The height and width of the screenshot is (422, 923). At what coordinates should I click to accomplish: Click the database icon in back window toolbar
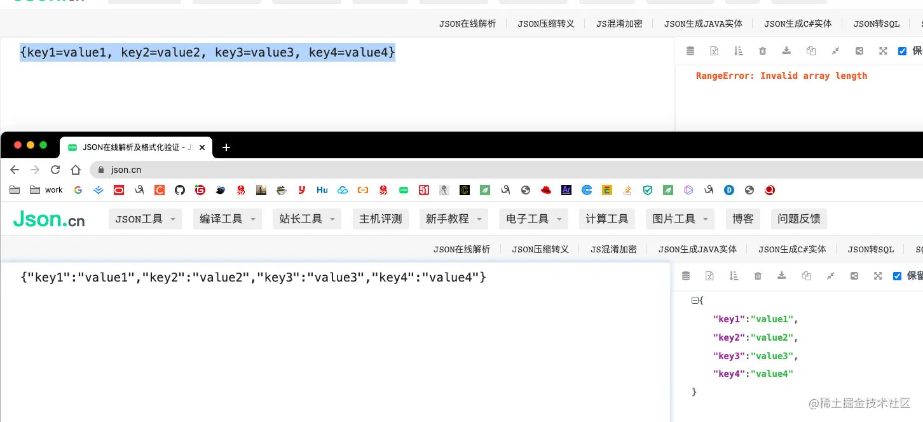point(690,51)
